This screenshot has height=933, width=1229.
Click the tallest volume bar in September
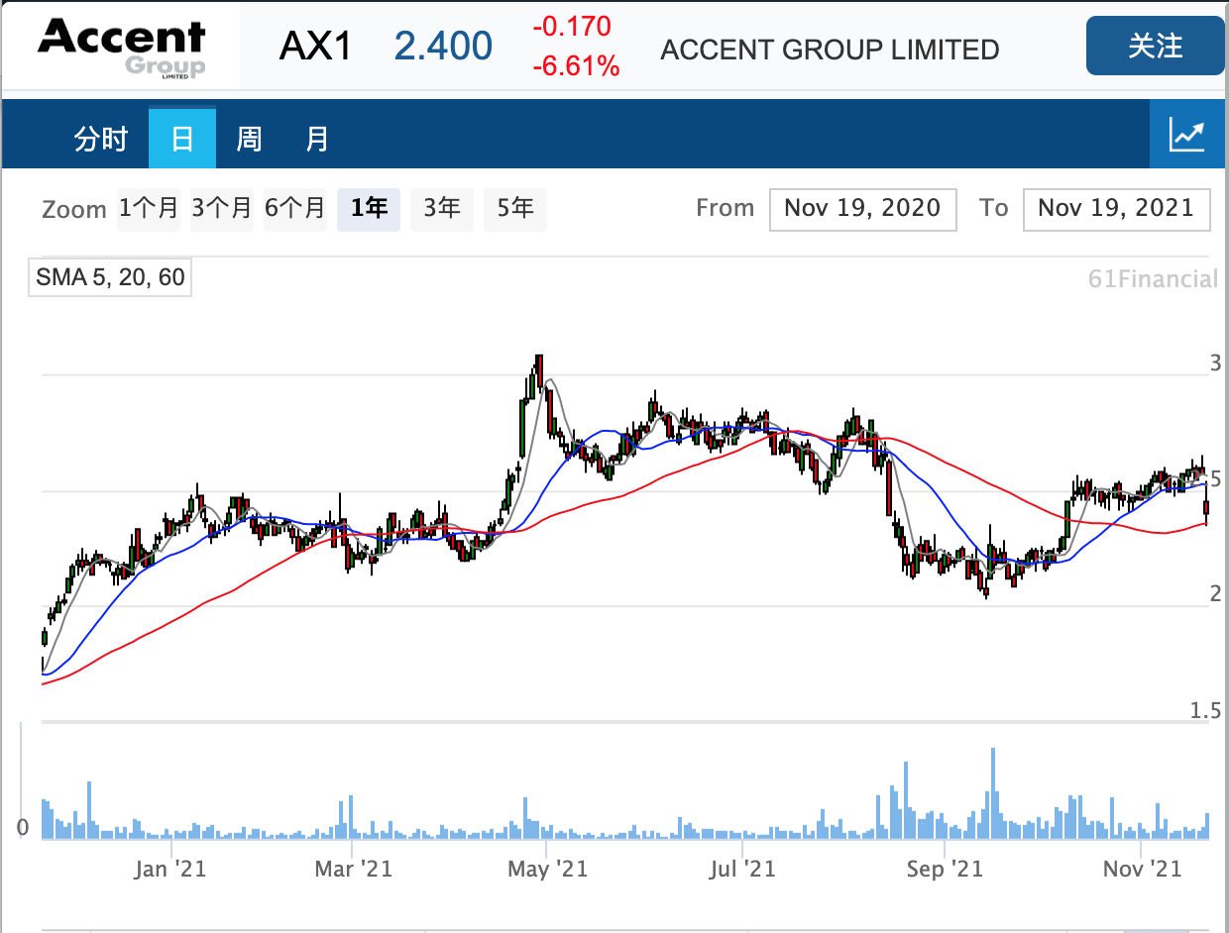point(992,793)
